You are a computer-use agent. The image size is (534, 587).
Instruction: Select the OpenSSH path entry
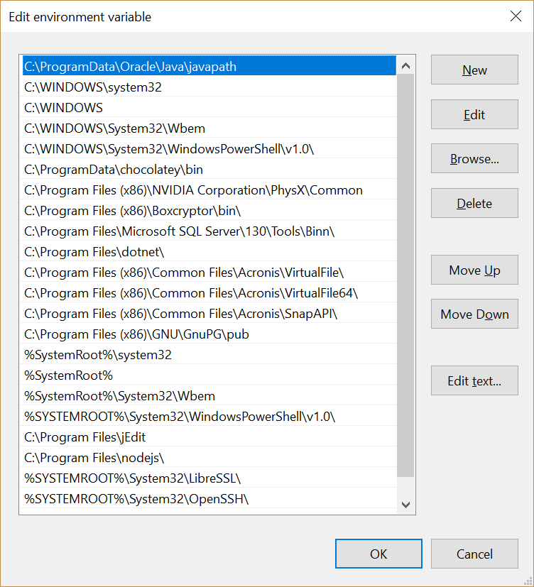coord(136,499)
